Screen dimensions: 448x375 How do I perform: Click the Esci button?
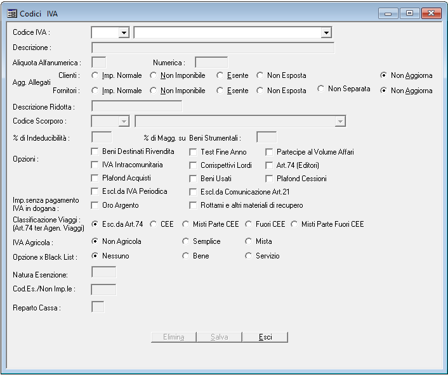pyautogui.click(x=265, y=337)
